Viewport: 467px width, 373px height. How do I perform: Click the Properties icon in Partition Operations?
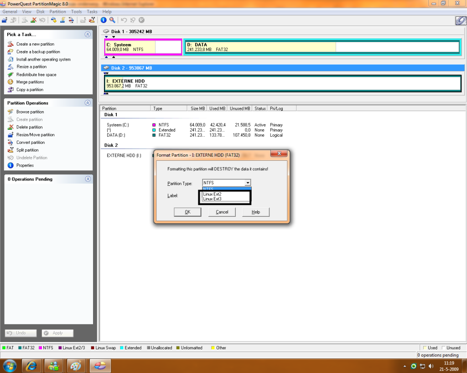pos(10,165)
